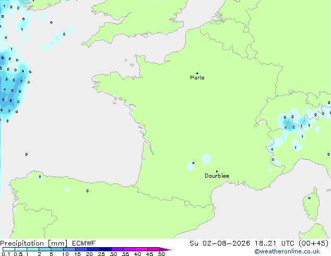Click the Dourbies city label
The width and height of the screenshot is (331, 256).
pyautogui.click(x=217, y=176)
